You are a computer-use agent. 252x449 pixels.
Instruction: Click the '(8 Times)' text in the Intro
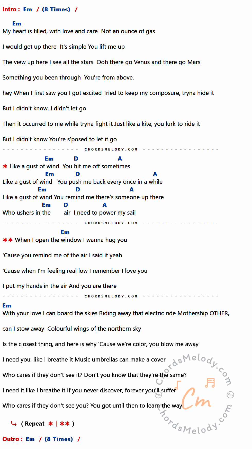[56, 10]
